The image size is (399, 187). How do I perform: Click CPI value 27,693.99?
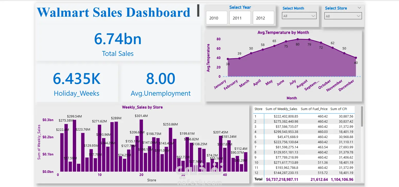tap(346, 147)
